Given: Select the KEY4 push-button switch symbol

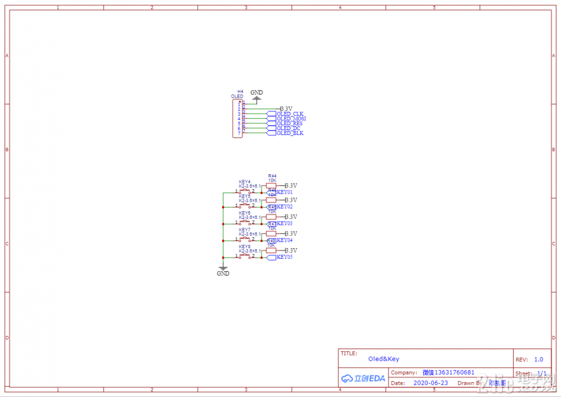Looking at the screenshot, I should 245,191.
